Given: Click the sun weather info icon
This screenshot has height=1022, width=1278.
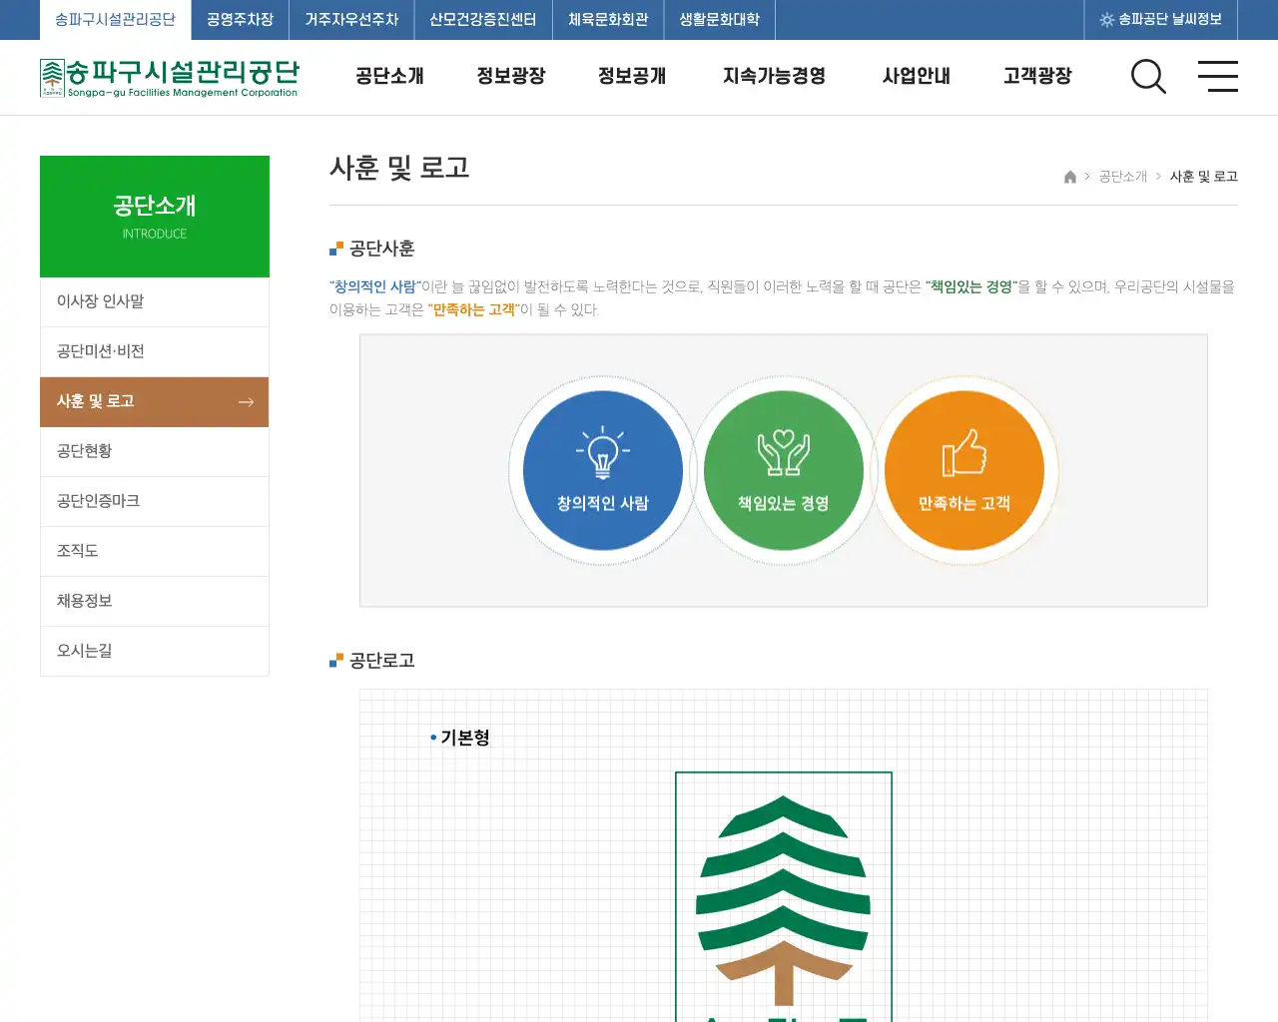Looking at the screenshot, I should [1106, 20].
